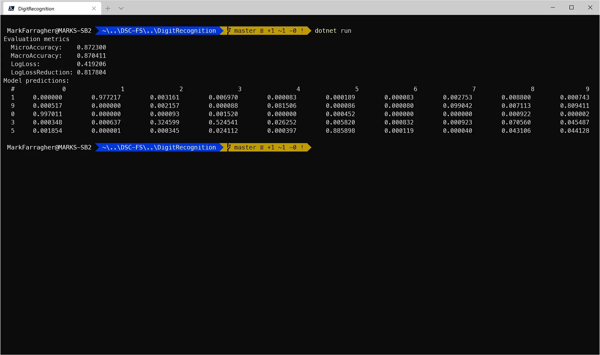Click the yellow git status segment arrow tip
The width and height of the screenshot is (600, 355).
[310, 30]
